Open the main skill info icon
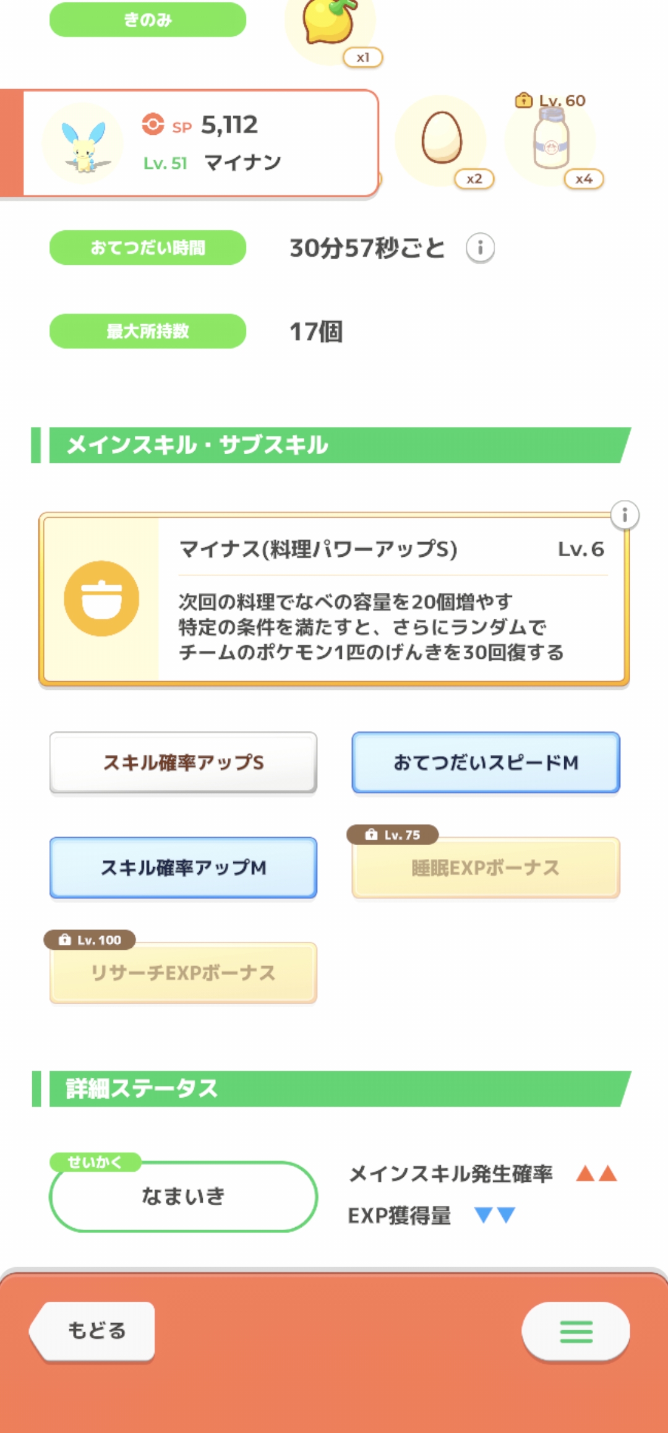Image resolution: width=668 pixels, height=1433 pixels. point(625,515)
